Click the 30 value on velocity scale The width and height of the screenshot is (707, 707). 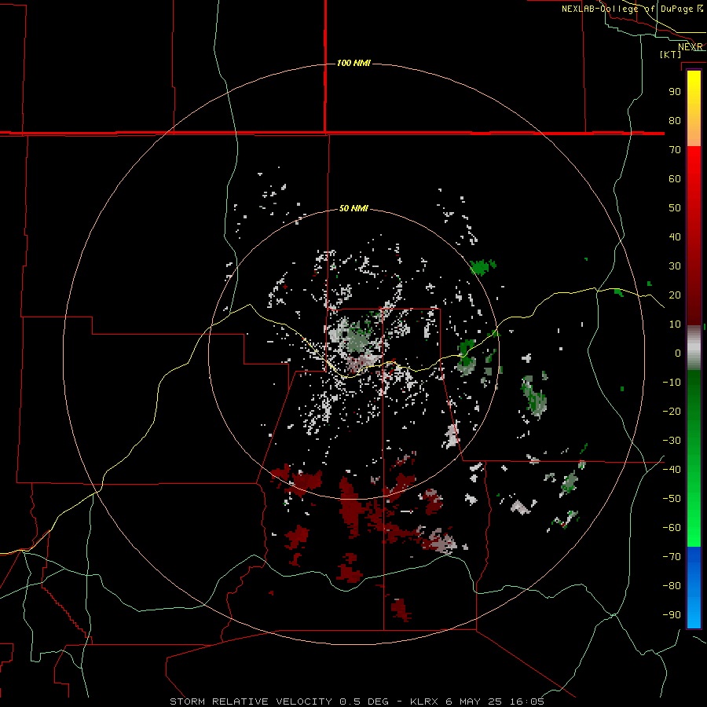tap(675, 266)
